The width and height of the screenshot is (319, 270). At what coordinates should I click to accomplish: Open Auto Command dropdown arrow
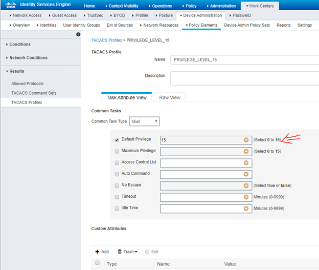246,174
